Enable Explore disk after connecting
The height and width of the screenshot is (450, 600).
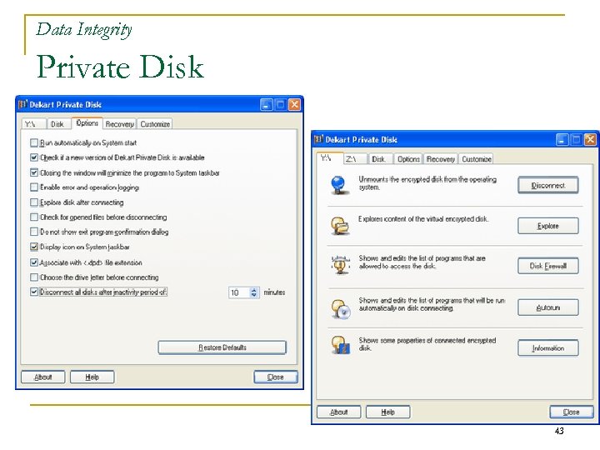click(x=34, y=202)
